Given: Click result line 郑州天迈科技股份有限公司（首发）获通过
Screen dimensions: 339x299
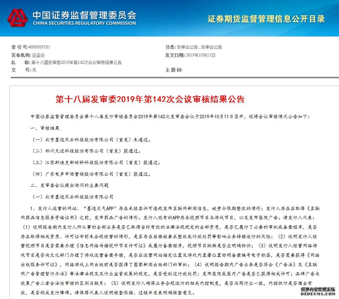Looking at the screenshot, I should click(87, 151).
